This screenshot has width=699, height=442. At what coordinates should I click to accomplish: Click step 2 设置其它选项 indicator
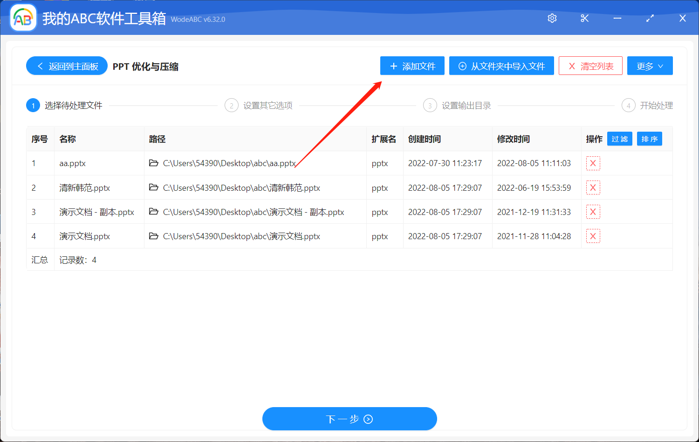[x=232, y=105]
